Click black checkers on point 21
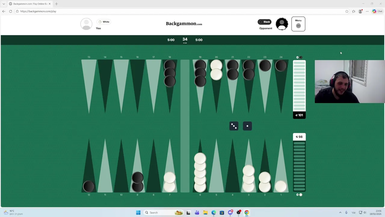Viewport: 385px width, 217px height. pos(233,70)
